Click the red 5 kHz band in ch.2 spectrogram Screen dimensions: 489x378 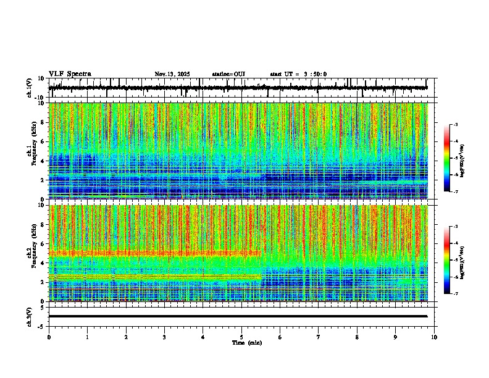click(155, 253)
